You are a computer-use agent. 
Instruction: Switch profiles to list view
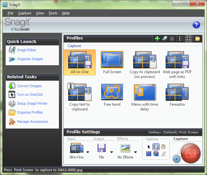181,38
